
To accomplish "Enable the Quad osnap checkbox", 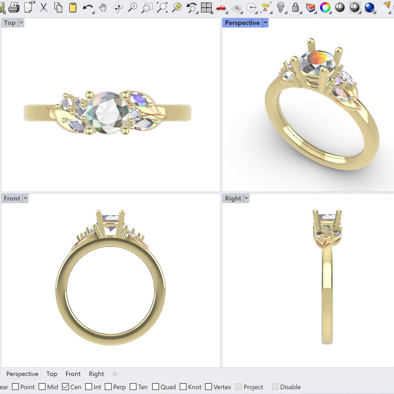I will point(156,387).
